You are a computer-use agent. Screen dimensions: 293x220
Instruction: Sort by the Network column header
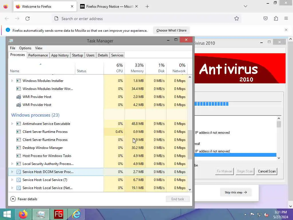pos(177,68)
